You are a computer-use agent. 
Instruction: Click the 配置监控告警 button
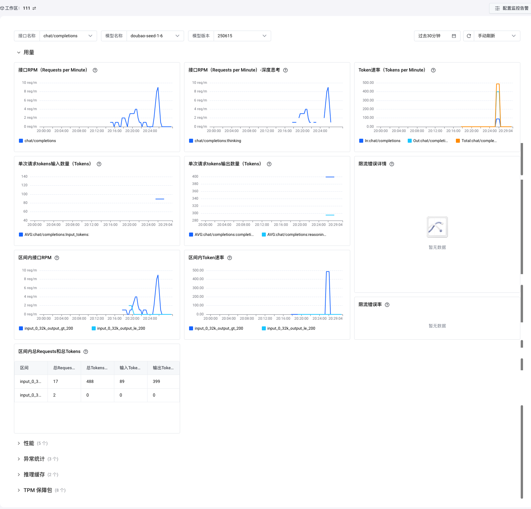[x=511, y=8]
